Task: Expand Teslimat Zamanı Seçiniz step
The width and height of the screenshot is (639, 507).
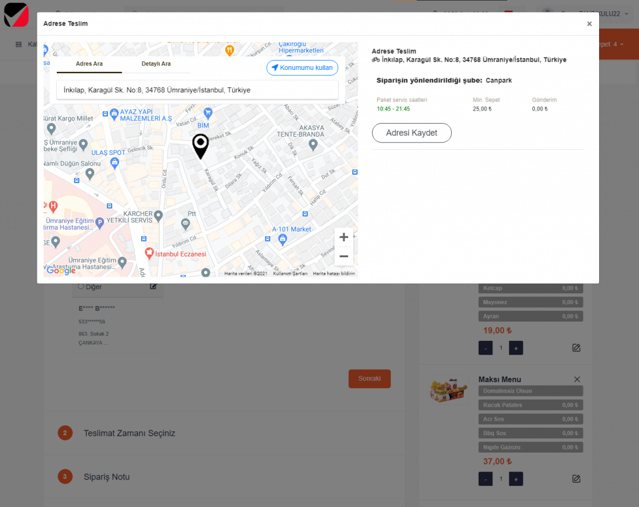Action: (130, 433)
